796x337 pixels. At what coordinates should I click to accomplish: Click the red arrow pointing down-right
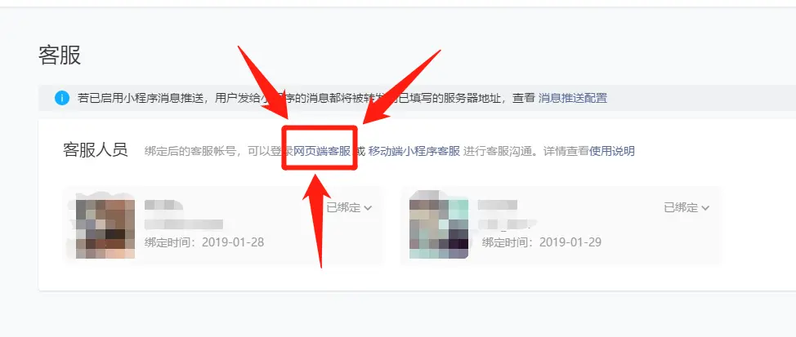pos(263,83)
